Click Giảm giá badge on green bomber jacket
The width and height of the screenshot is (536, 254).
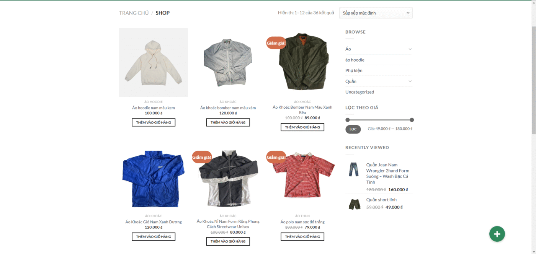pyautogui.click(x=276, y=43)
